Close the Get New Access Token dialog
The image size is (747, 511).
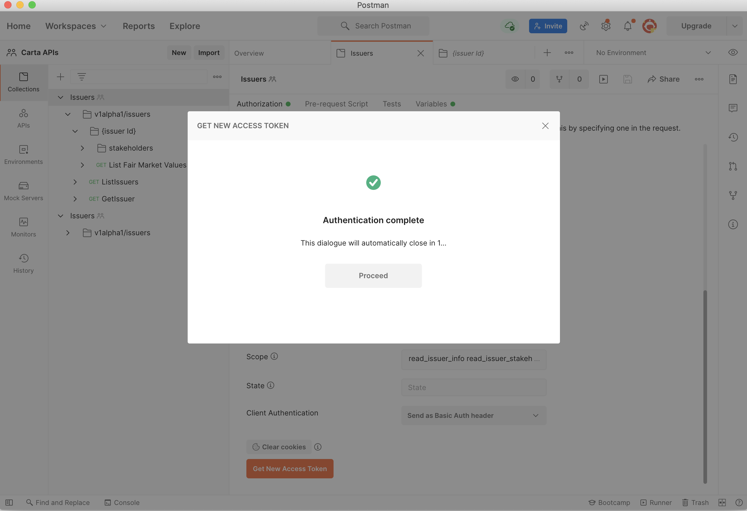(x=545, y=125)
